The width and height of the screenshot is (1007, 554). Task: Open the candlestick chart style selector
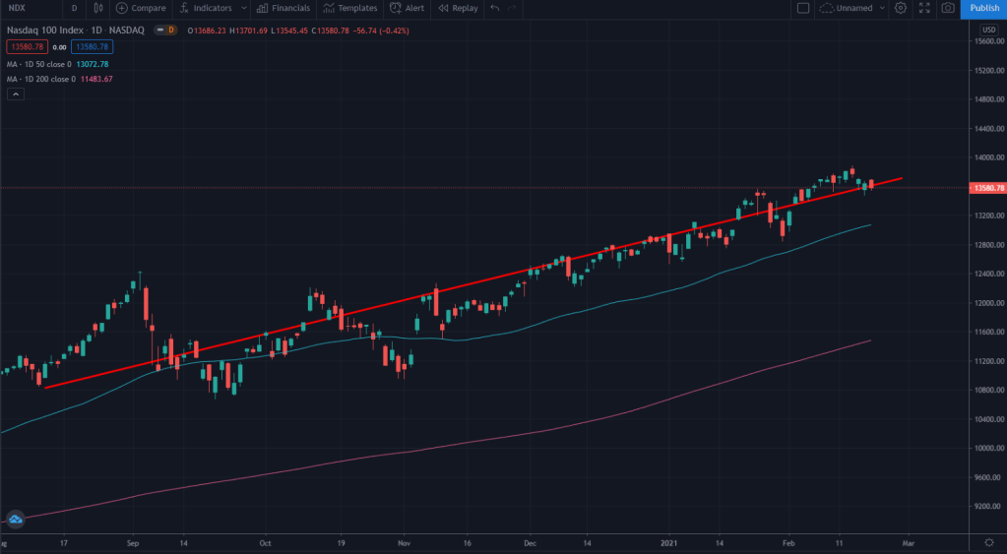(x=97, y=8)
